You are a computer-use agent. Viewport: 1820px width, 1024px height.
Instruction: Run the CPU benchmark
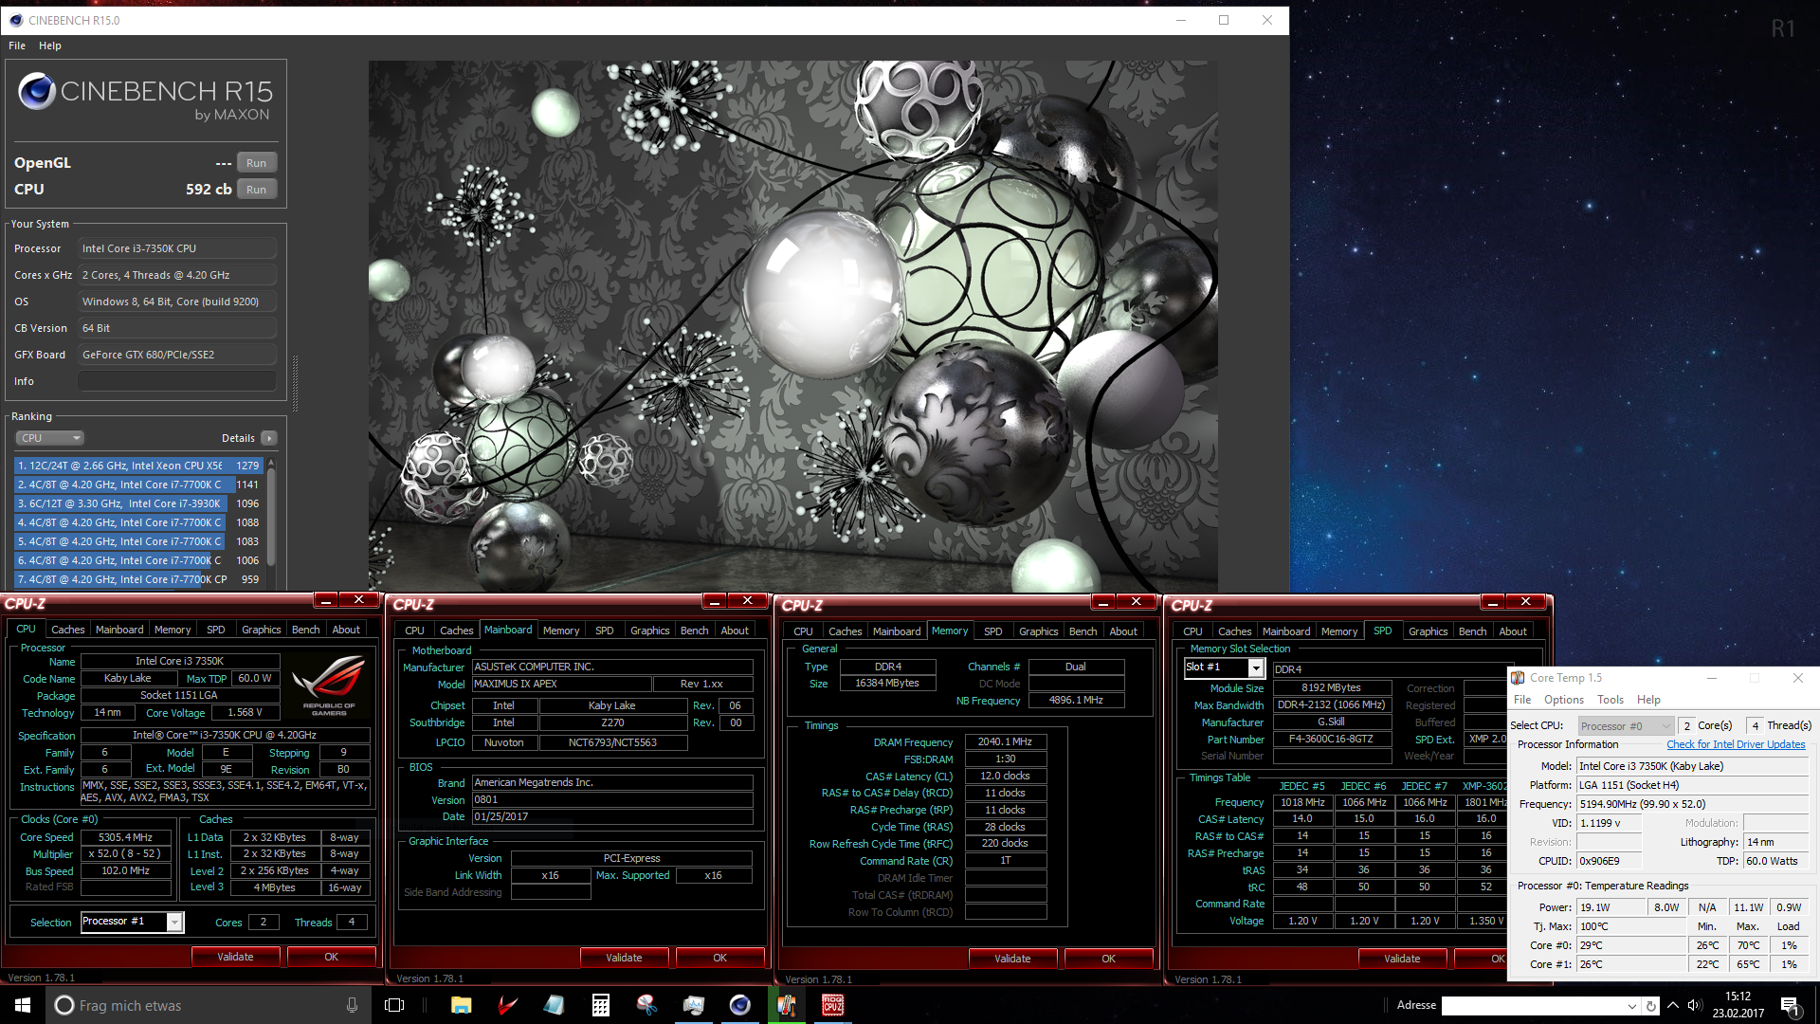click(x=256, y=190)
